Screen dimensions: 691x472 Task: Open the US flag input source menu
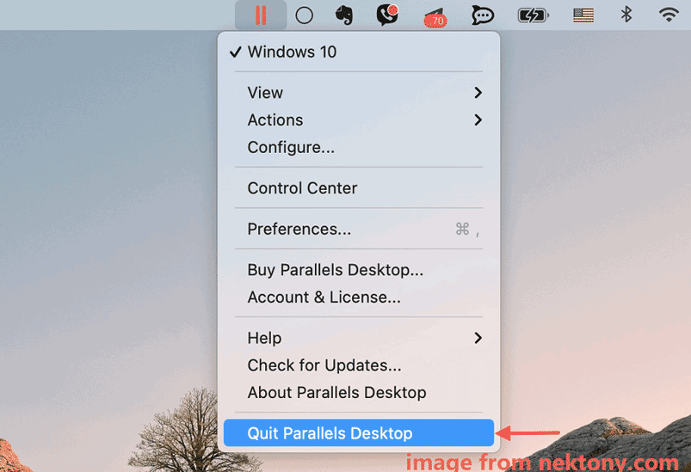(583, 15)
